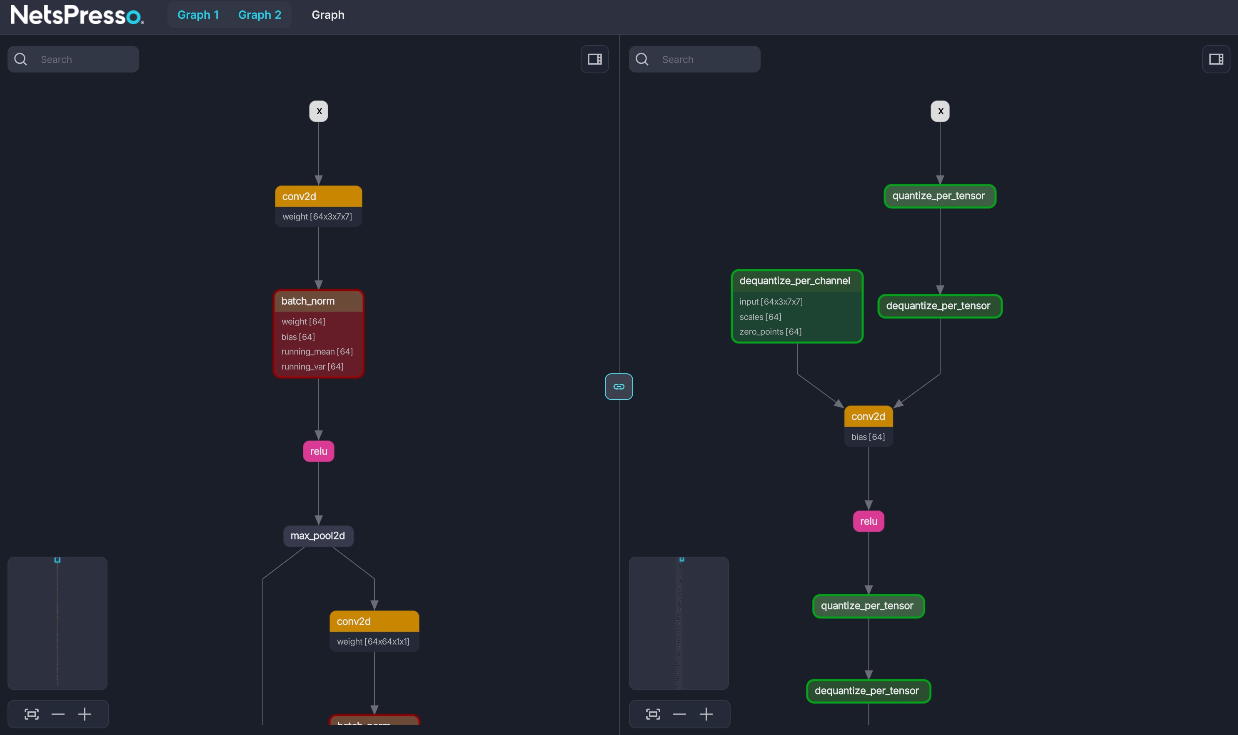Click the input [64x3x7x7] attribute
1238x735 pixels.
click(x=771, y=302)
